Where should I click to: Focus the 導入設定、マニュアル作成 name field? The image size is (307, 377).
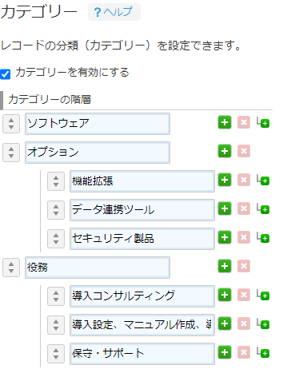coord(142,325)
